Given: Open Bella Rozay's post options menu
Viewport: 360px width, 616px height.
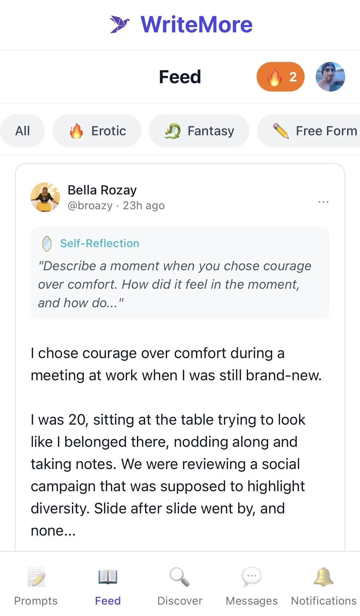Looking at the screenshot, I should coord(323,202).
